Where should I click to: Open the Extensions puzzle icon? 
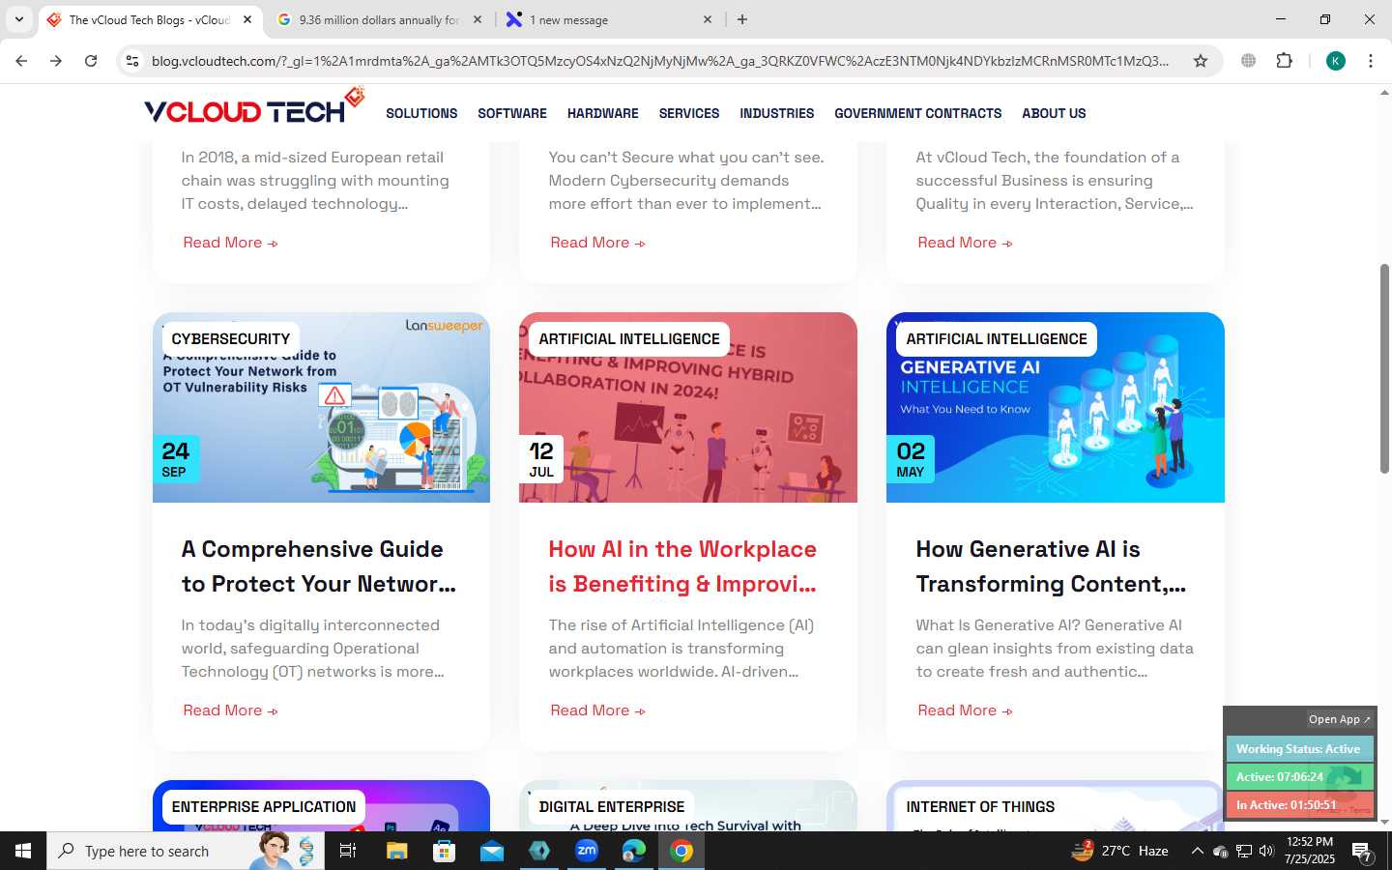(1284, 61)
